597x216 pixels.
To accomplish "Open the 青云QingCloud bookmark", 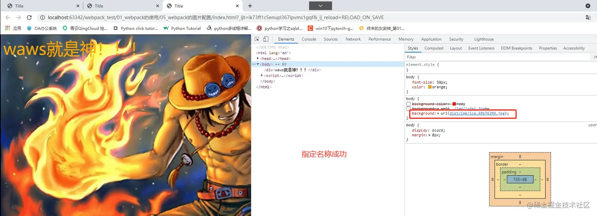I will coord(85,28).
